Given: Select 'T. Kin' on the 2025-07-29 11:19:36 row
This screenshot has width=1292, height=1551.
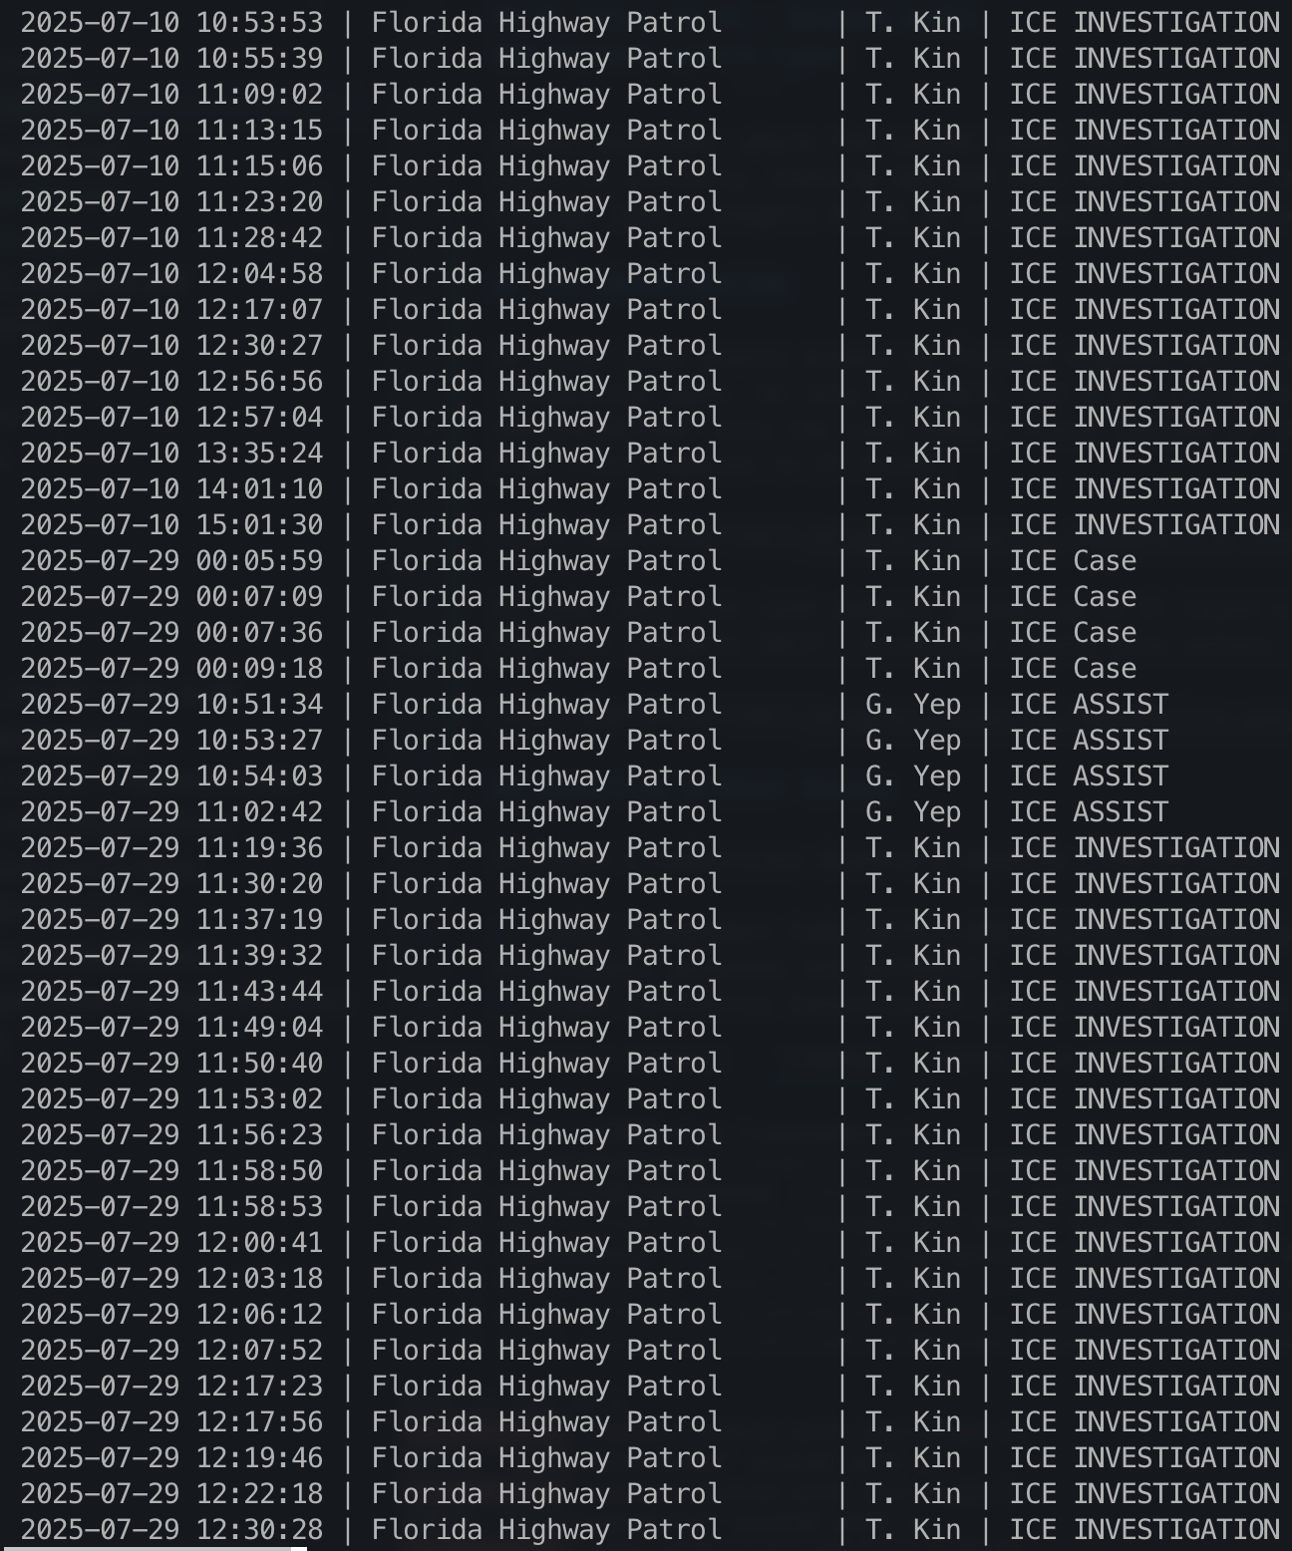Looking at the screenshot, I should click(913, 848).
